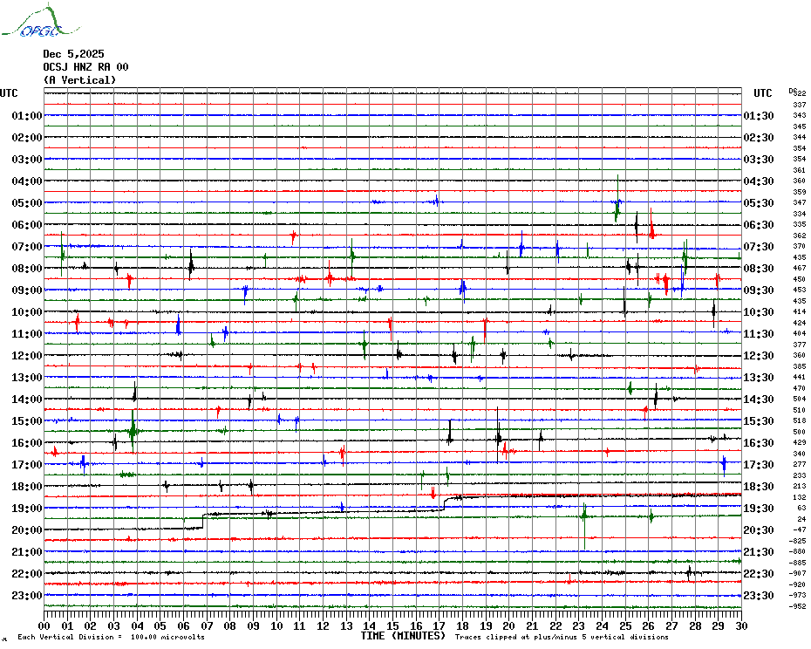Click the offset value '361'
Image resolution: width=811 pixels, height=649 pixels.
click(x=800, y=170)
